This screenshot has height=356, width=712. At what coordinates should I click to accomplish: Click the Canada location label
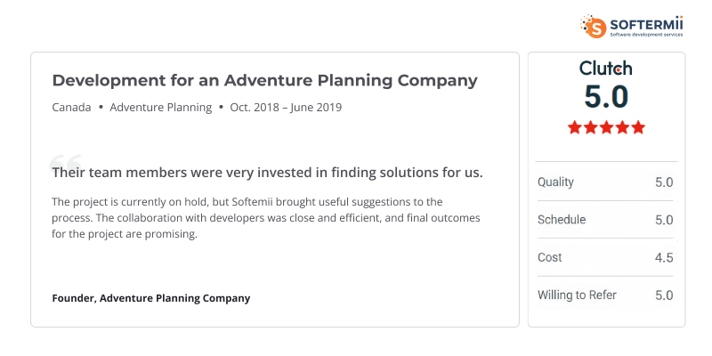(x=71, y=108)
